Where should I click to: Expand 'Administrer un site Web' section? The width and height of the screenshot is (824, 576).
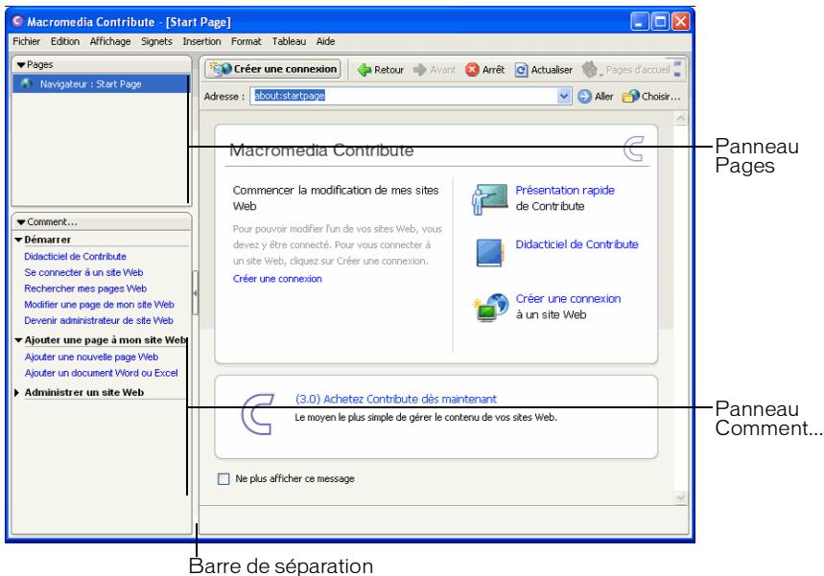point(17,393)
